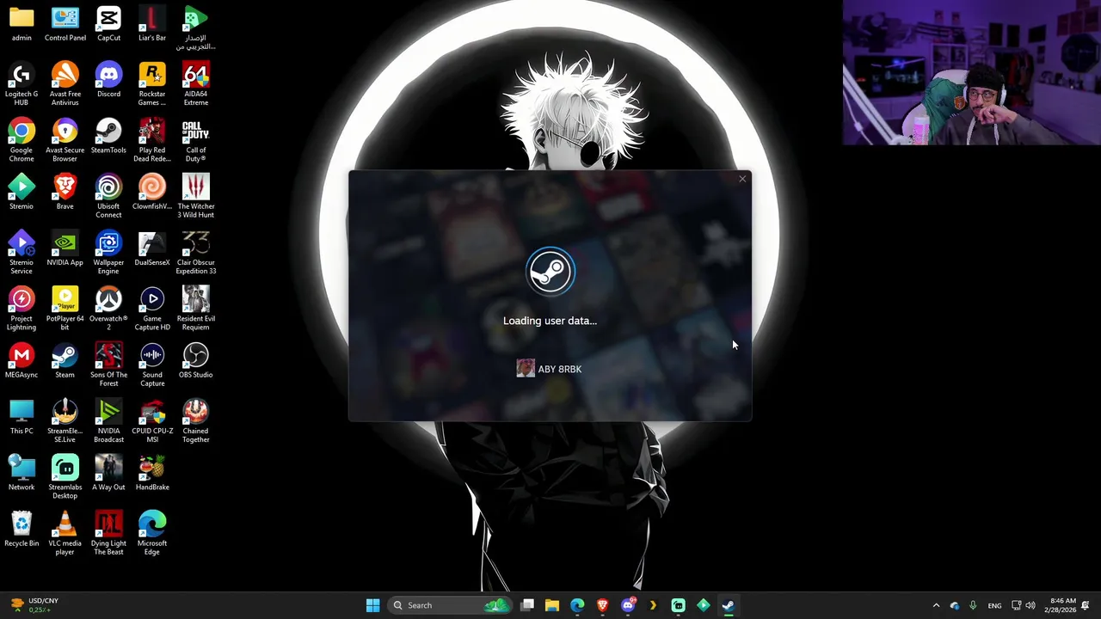The width and height of the screenshot is (1101, 619).
Task: Open the admin folder on the desktop
Action: tap(22, 24)
